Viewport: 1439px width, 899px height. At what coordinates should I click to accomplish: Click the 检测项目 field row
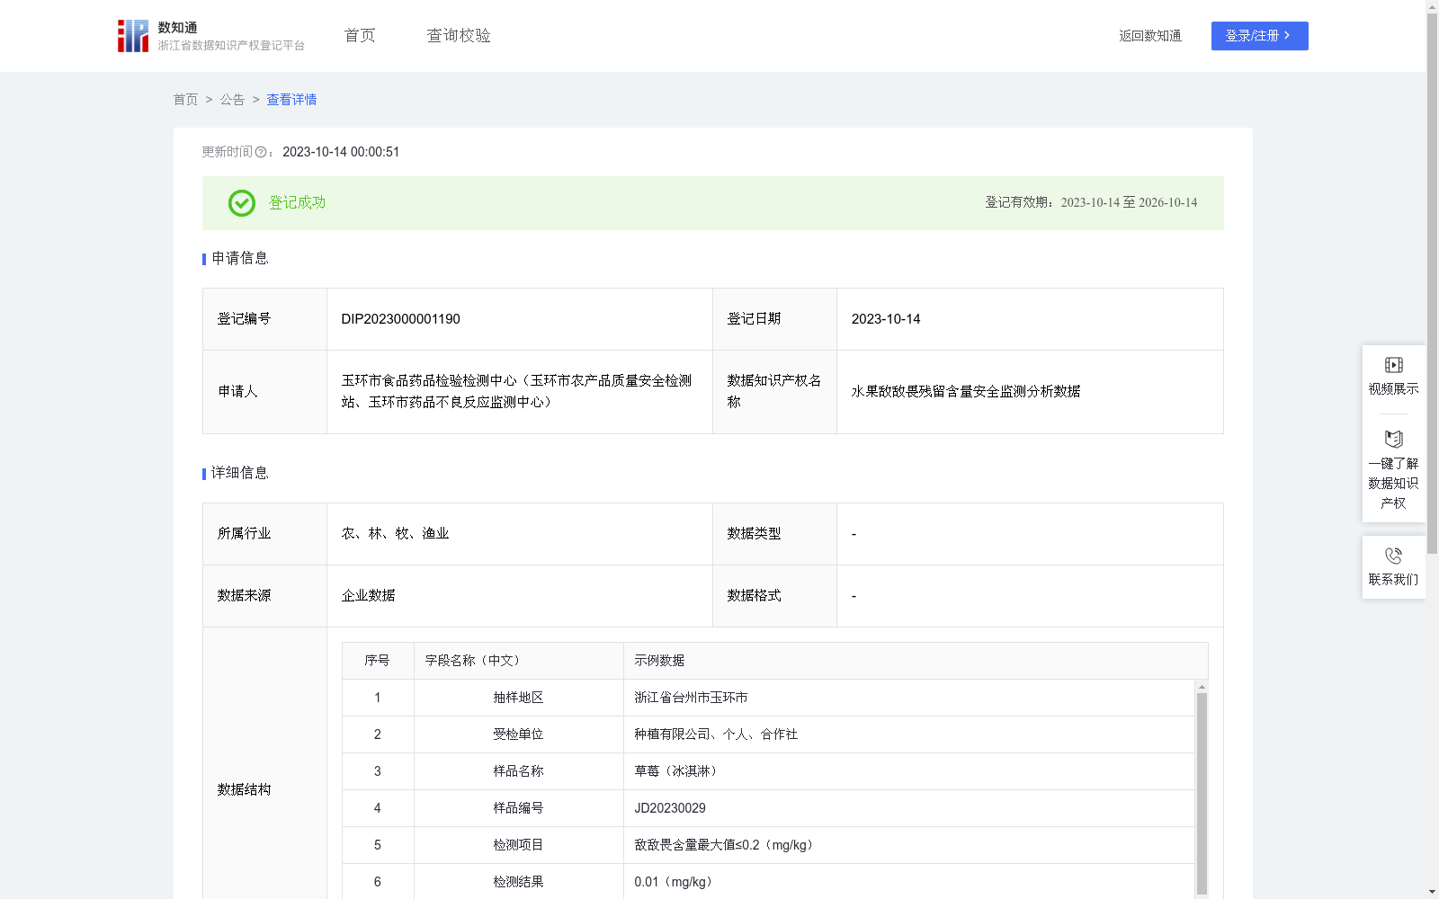click(768, 845)
